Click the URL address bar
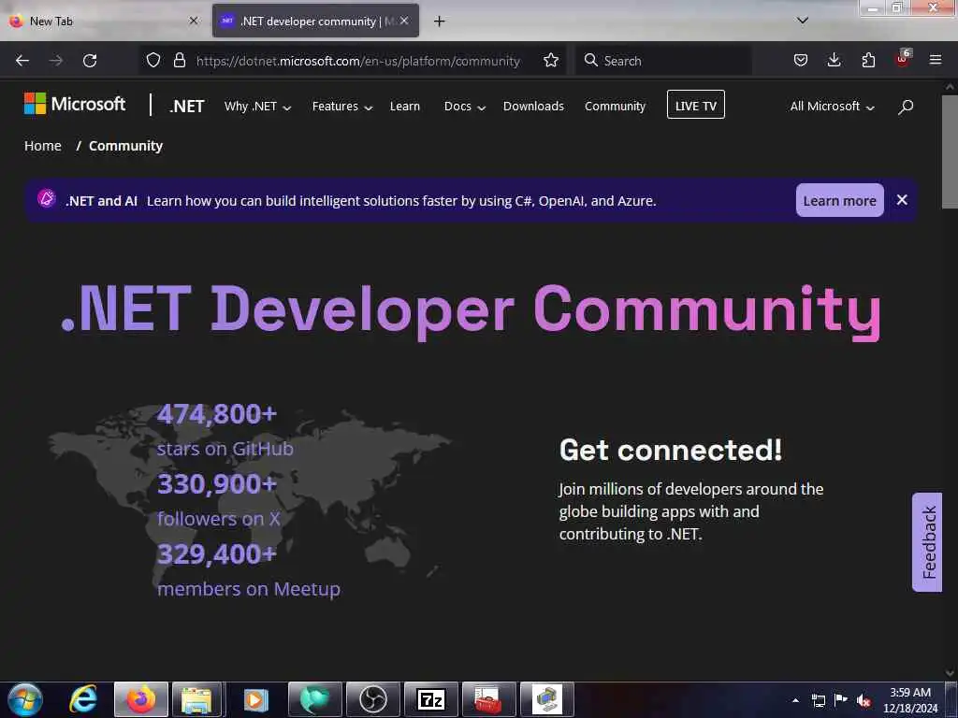The image size is (958, 718). click(x=358, y=61)
